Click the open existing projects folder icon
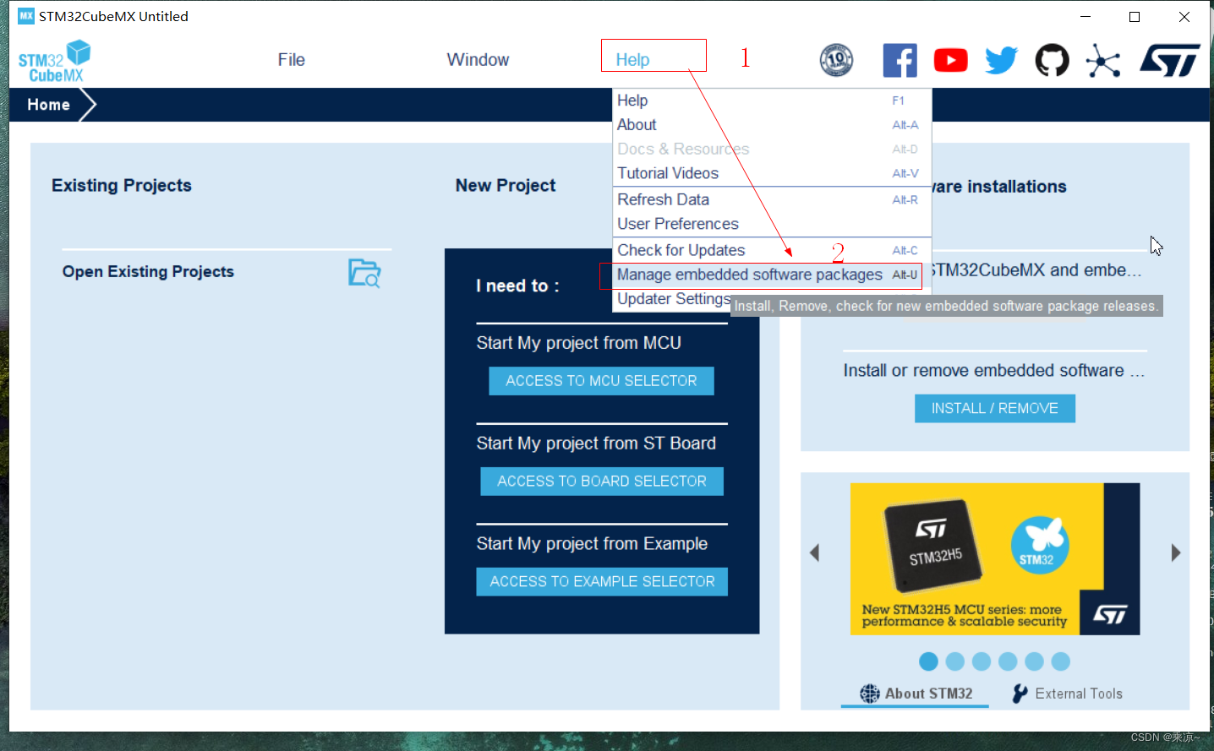Screen dimensions: 1214x751 (364, 273)
